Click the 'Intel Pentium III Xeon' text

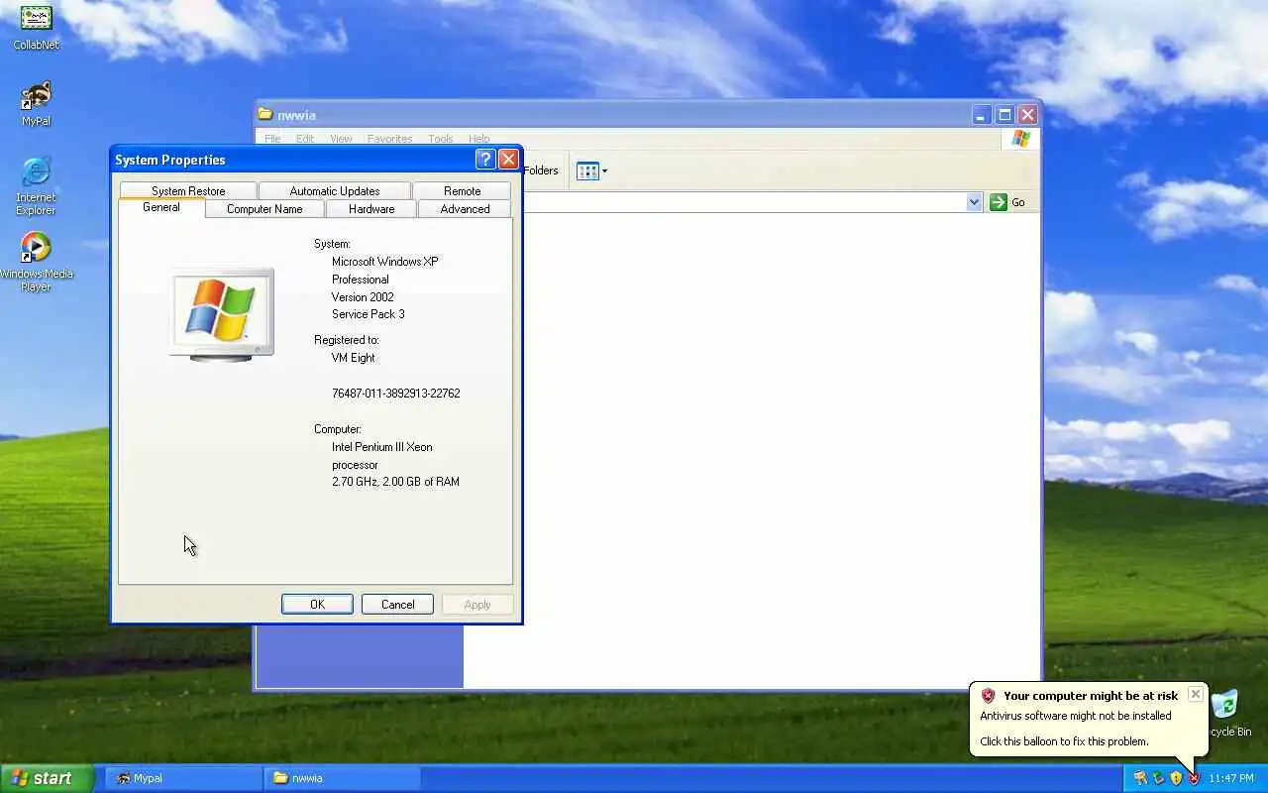point(382,447)
